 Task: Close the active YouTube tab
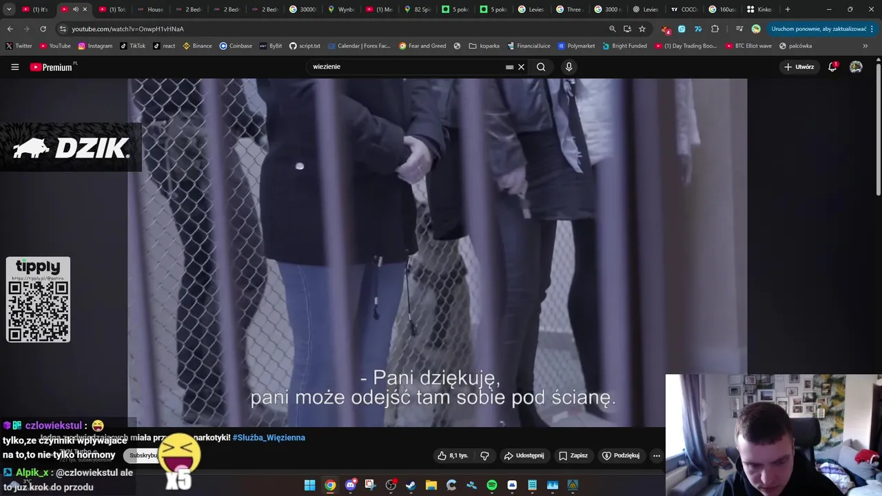pos(85,10)
